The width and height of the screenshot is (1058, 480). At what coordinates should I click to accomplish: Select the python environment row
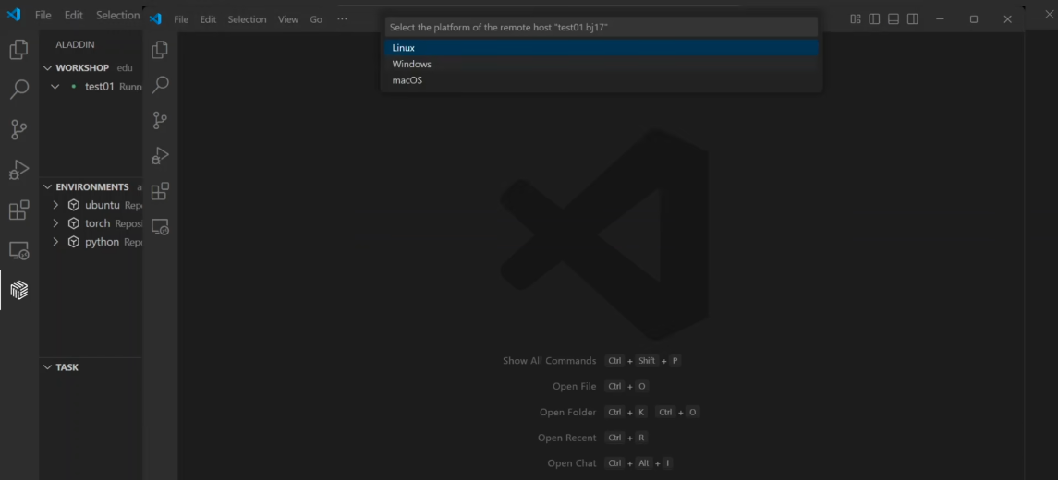[x=91, y=241]
